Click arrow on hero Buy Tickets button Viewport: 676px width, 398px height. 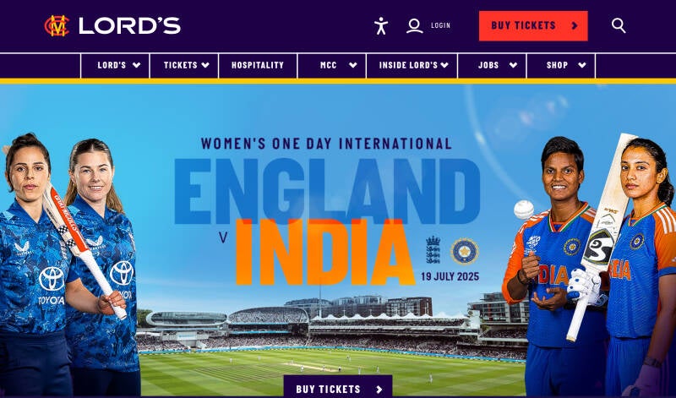pos(379,390)
